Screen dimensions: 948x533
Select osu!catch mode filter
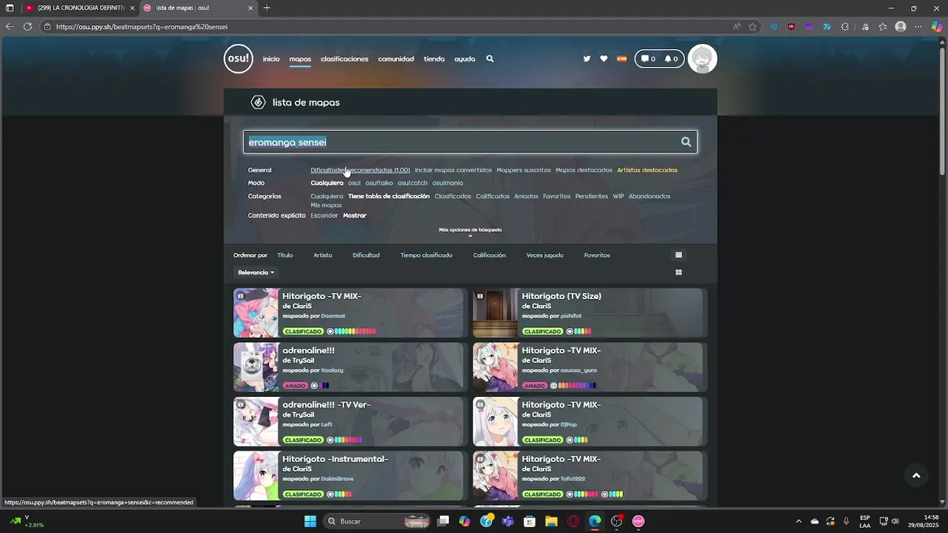(413, 183)
